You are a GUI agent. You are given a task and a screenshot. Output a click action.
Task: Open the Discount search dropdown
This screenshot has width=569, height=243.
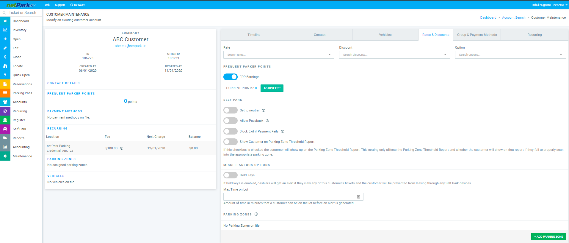pyautogui.click(x=394, y=55)
